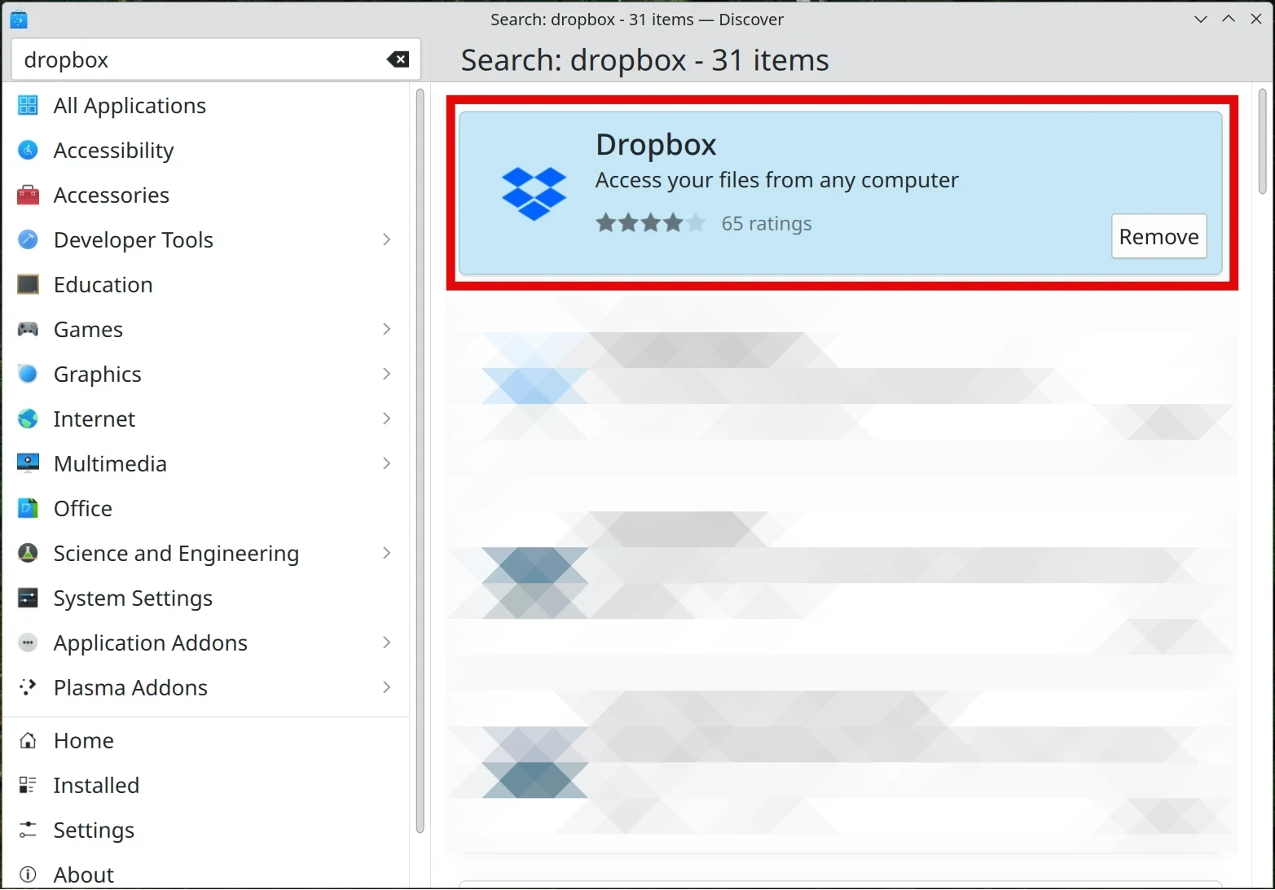1275x890 pixels.
Task: Go to the Home page
Action: [x=206, y=740]
